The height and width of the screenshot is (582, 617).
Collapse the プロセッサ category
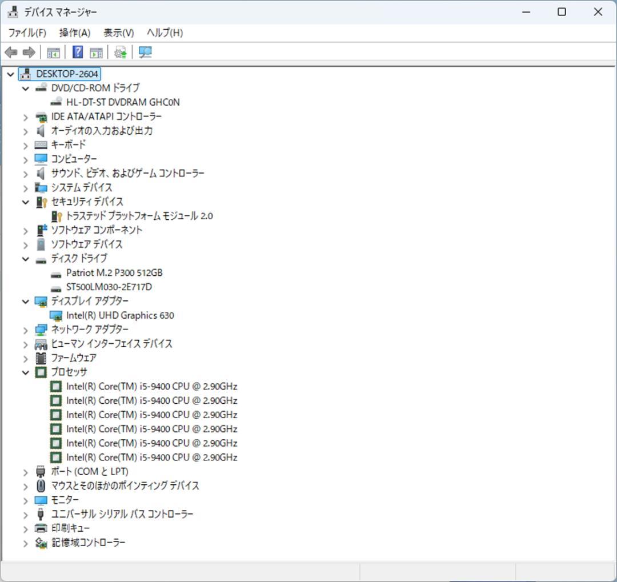(x=25, y=372)
